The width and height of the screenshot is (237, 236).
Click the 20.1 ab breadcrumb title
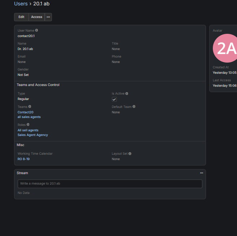[x=41, y=4]
